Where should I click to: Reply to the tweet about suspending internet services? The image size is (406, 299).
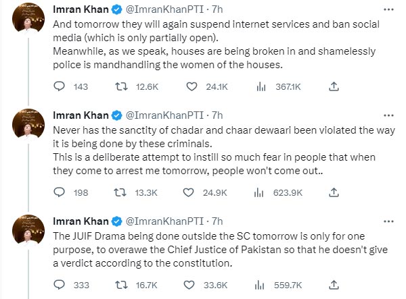(x=59, y=86)
